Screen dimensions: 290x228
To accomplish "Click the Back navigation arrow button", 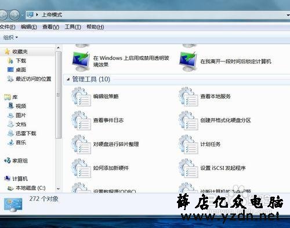I will [x=2, y=15].
